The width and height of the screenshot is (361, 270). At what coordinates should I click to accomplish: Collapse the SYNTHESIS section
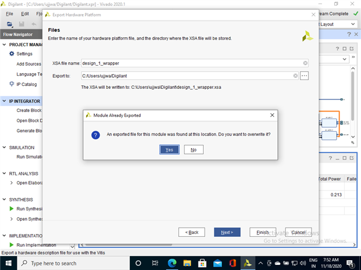(4, 200)
